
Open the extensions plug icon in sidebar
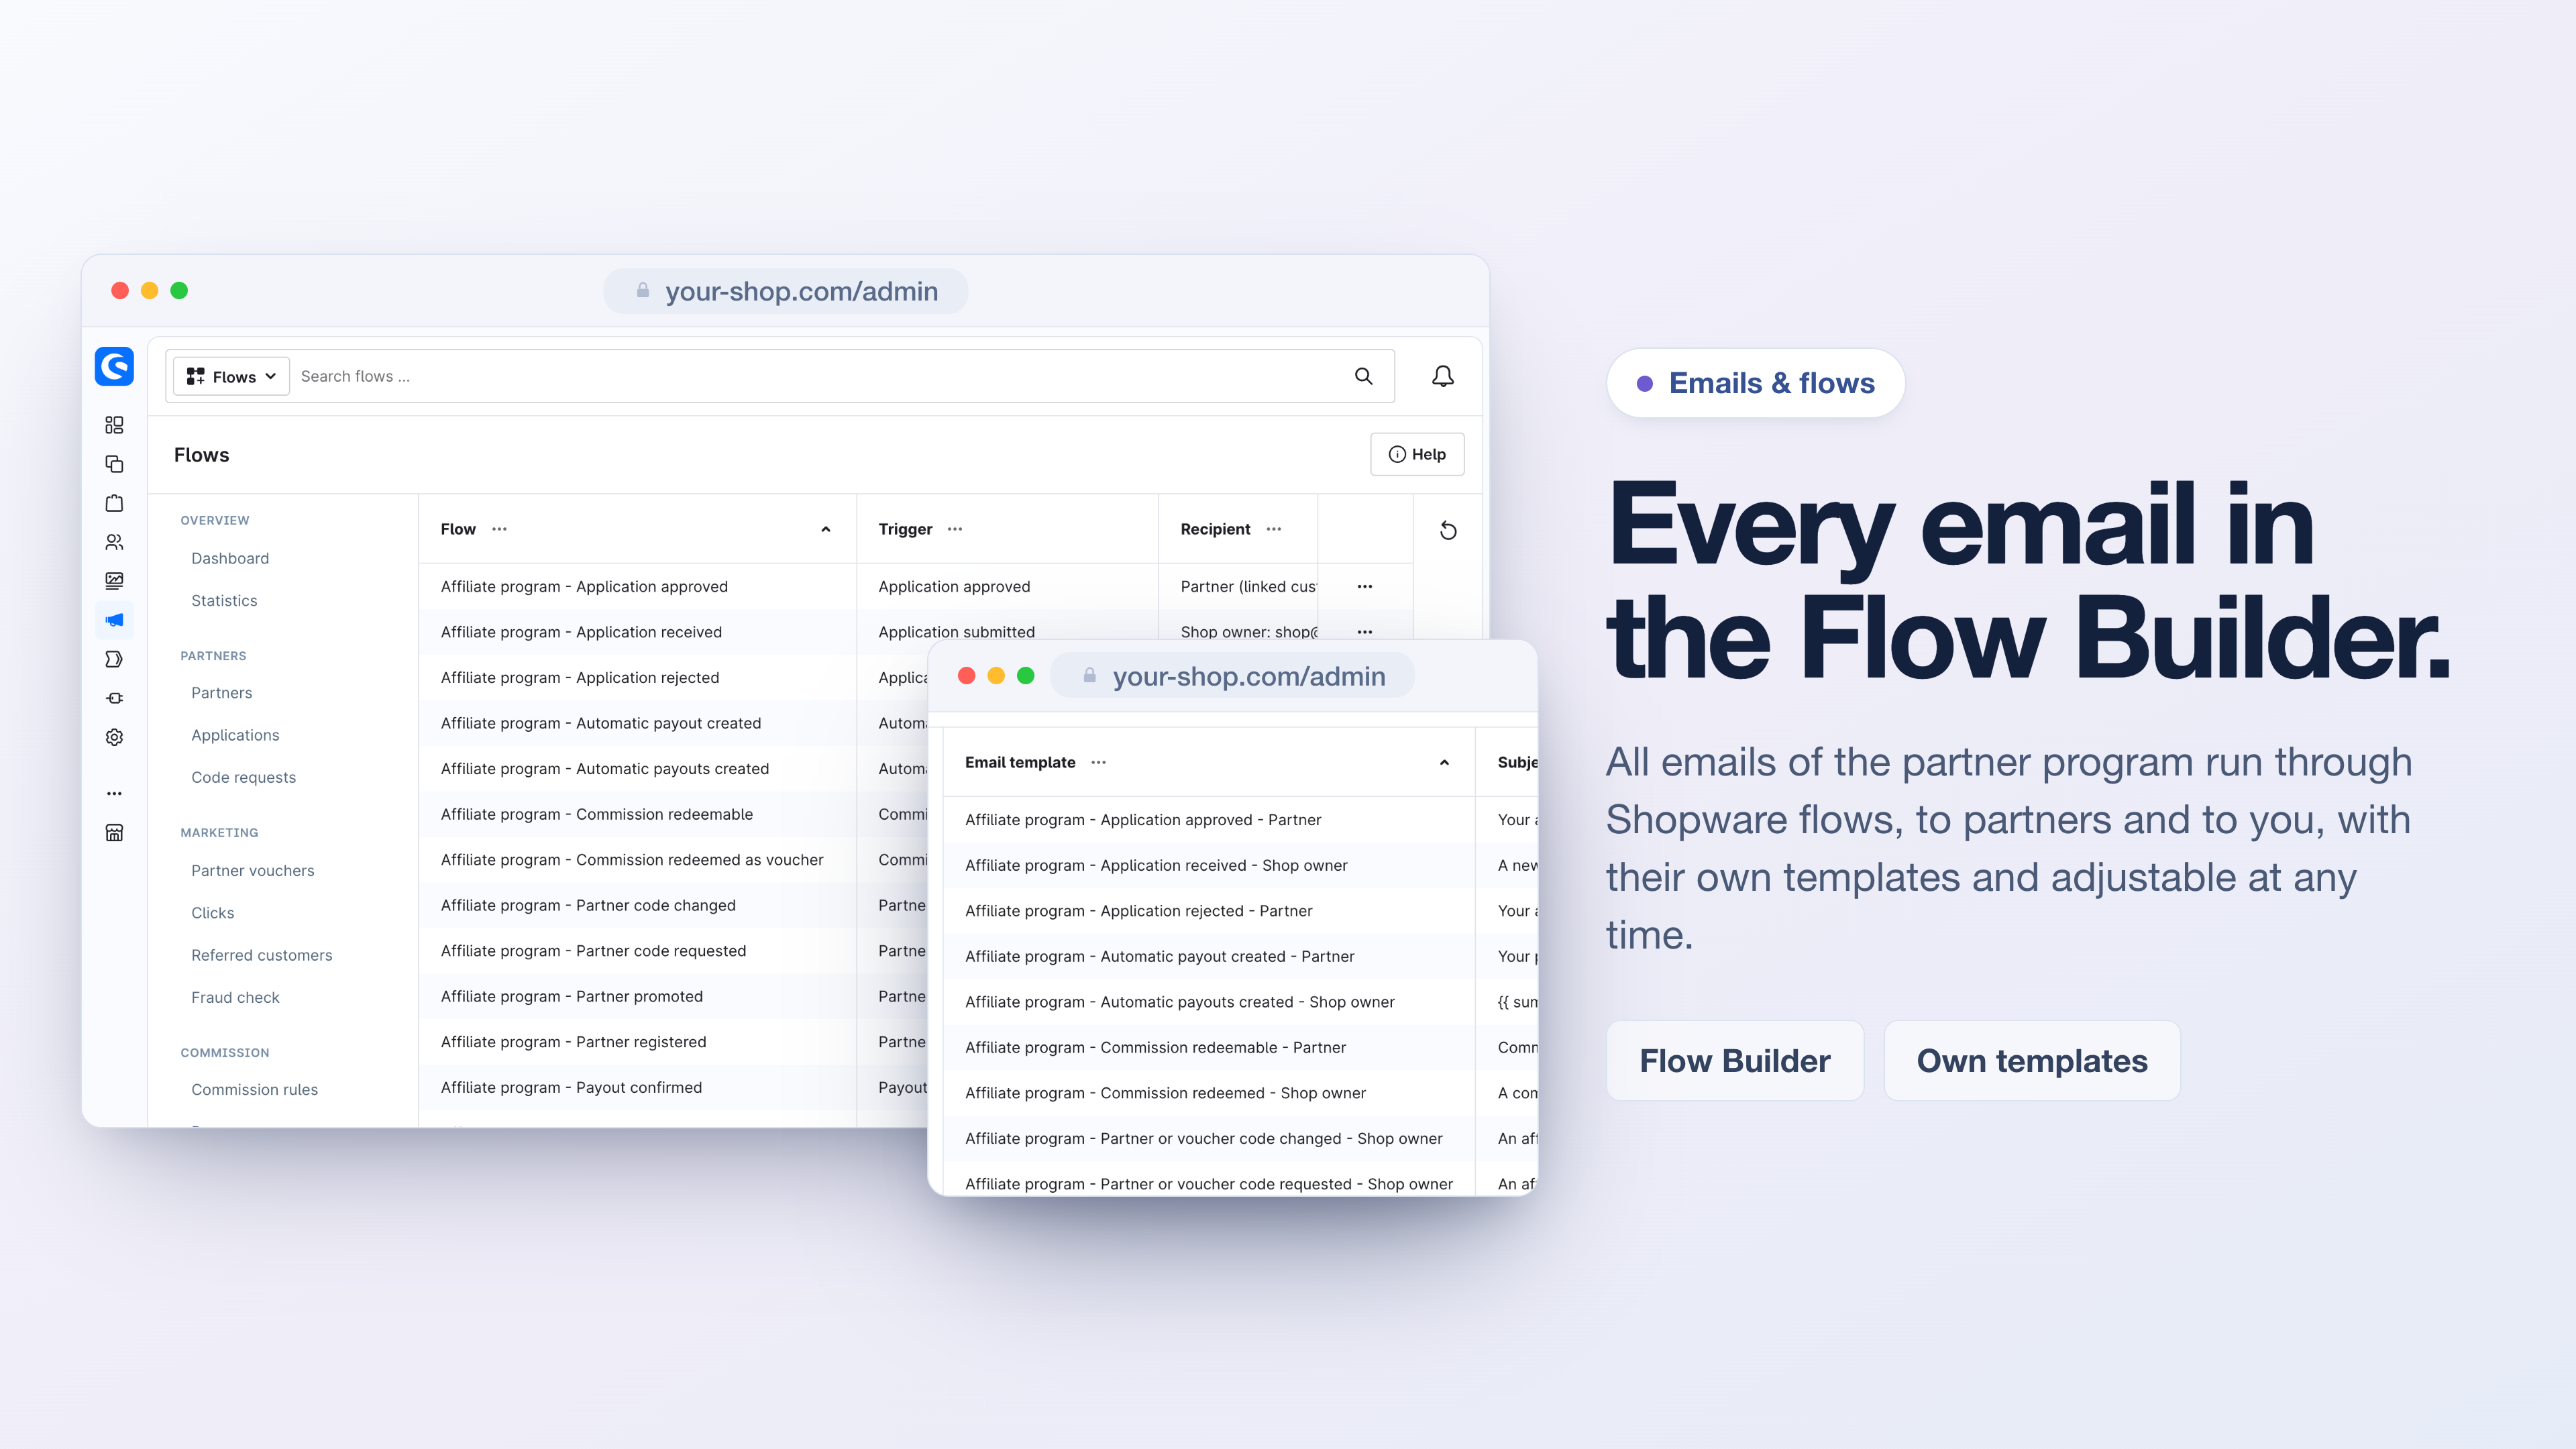[114, 698]
